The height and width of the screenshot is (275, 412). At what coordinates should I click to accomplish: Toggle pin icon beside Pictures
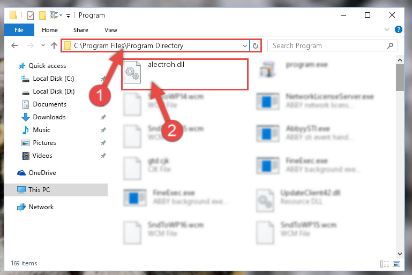pos(103,143)
